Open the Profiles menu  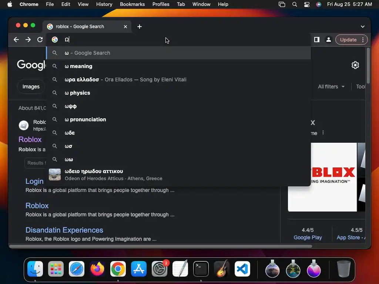[161, 4]
